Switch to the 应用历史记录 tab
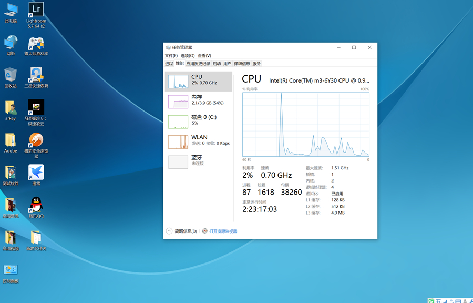Viewport: 473px width, 303px height. 198,63
